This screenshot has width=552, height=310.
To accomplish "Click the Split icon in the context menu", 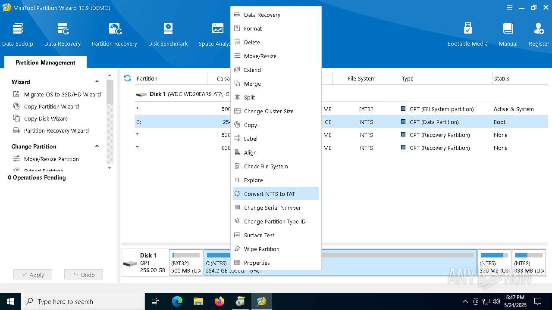I will tap(237, 97).
